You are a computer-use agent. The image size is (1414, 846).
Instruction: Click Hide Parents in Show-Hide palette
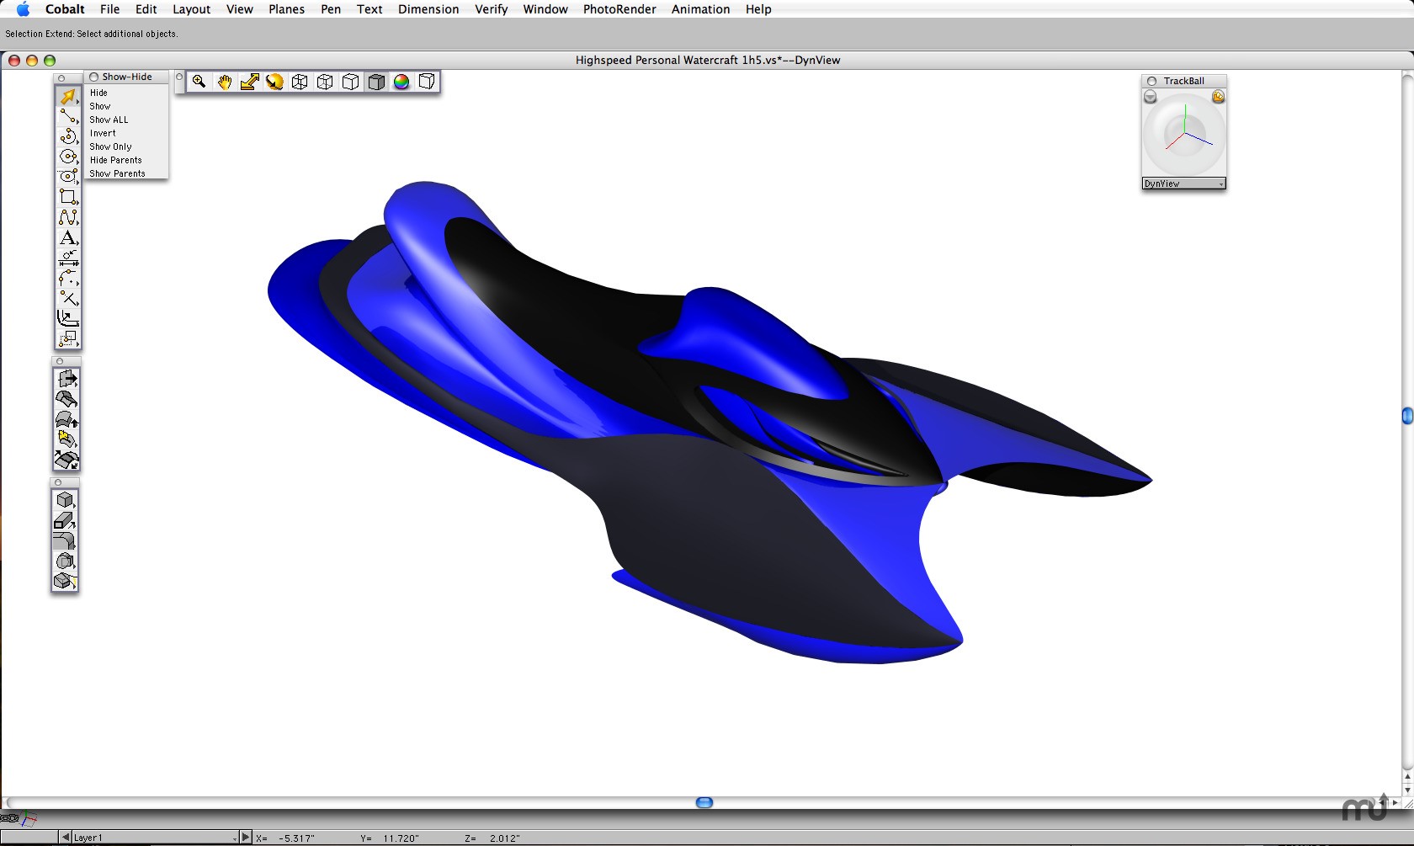tap(116, 160)
